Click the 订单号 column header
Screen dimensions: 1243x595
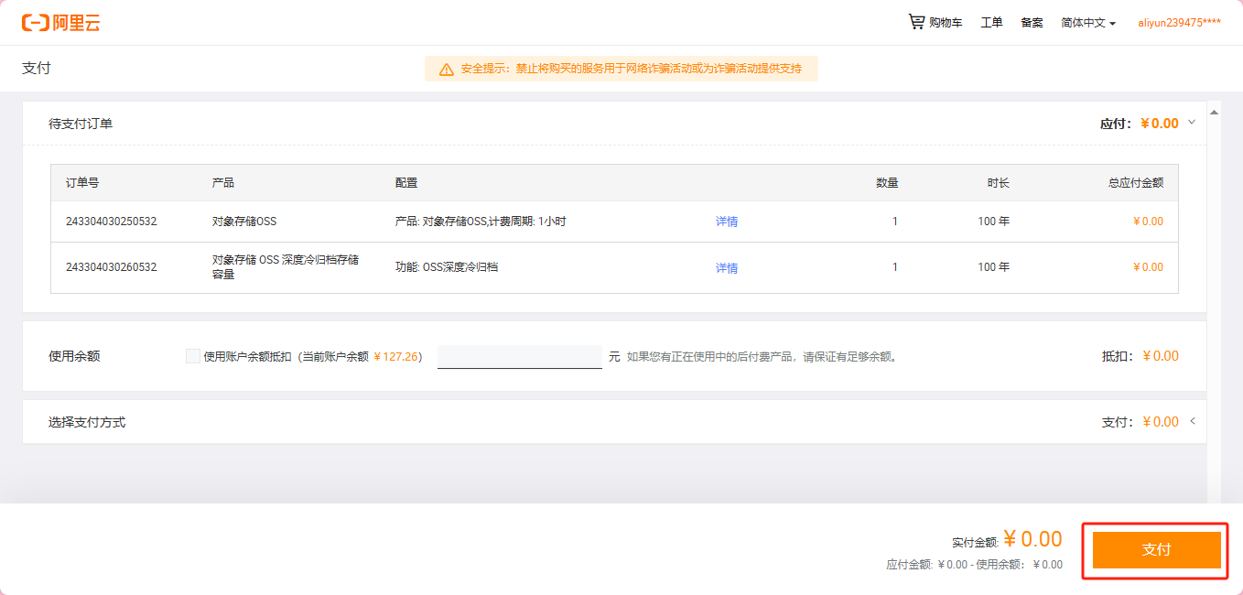[82, 182]
